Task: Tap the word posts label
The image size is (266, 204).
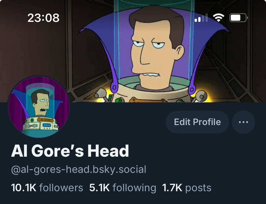Action: coord(198,188)
